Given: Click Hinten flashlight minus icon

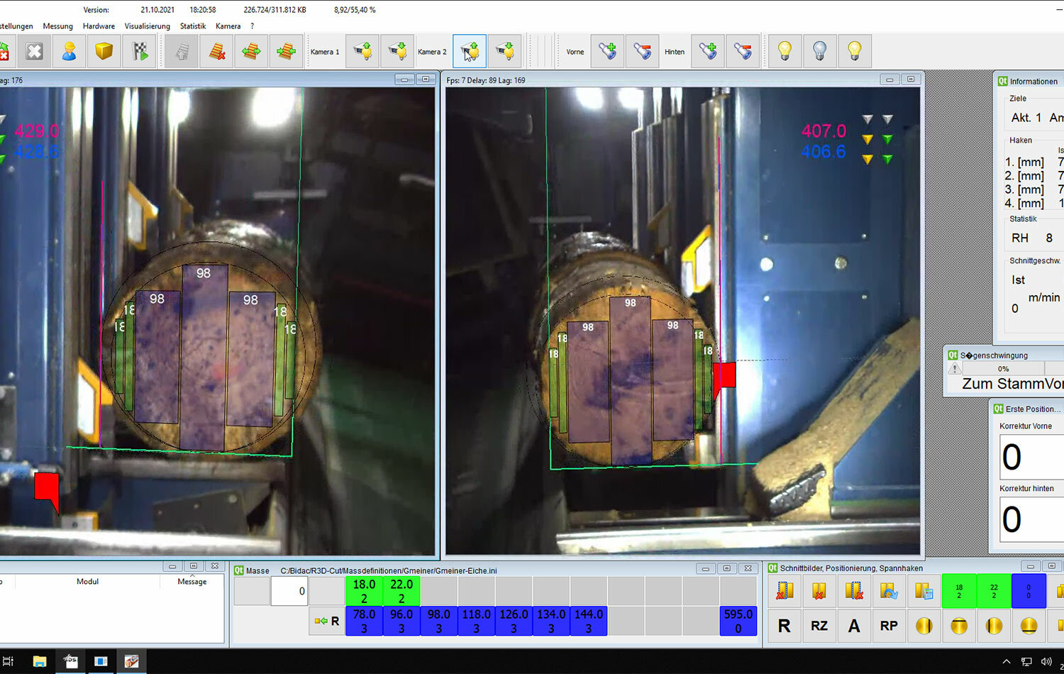Looking at the screenshot, I should click(743, 51).
